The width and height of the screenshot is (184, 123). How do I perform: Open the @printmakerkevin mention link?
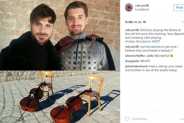[x=152, y=47]
